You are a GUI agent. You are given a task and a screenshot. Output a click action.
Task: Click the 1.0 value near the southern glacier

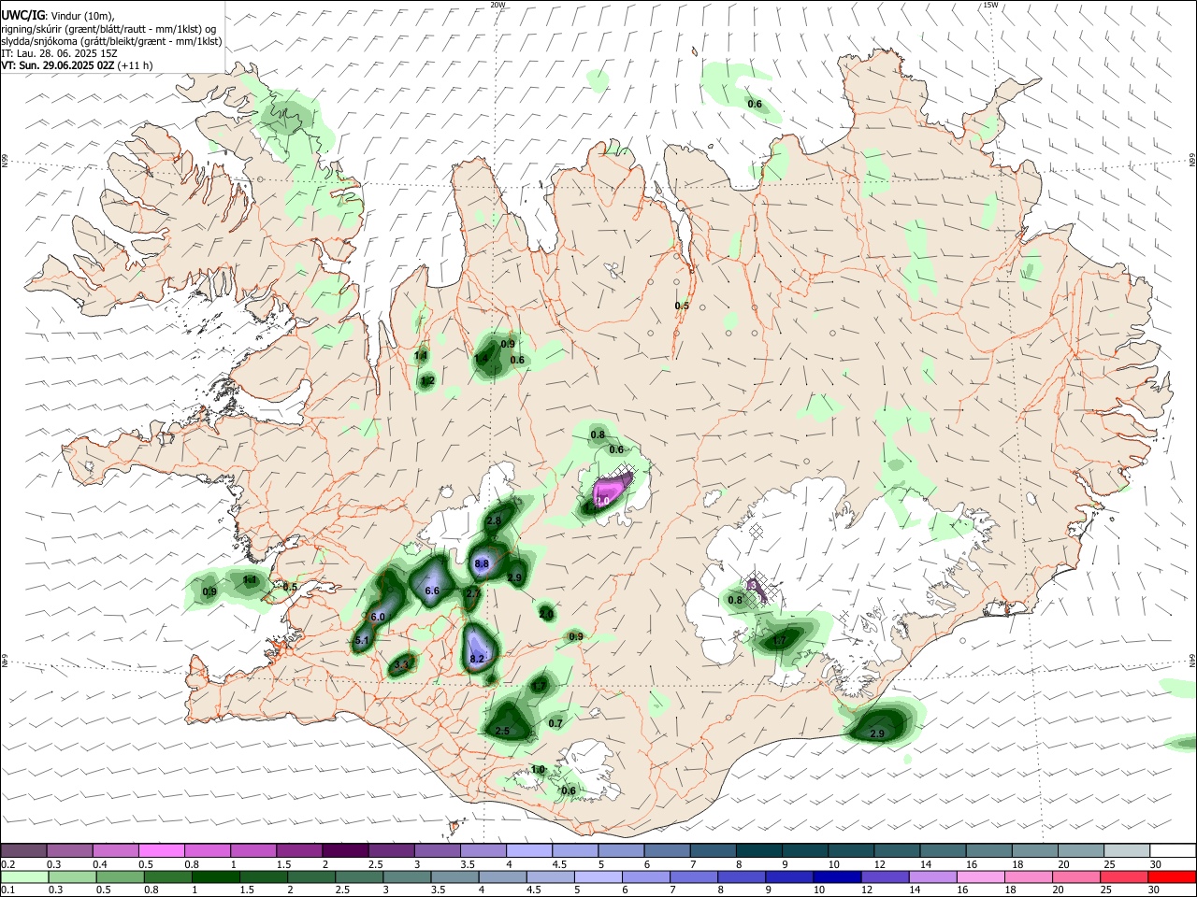coord(538,770)
